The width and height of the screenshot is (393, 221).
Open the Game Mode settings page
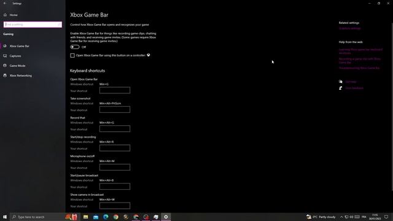17,66
